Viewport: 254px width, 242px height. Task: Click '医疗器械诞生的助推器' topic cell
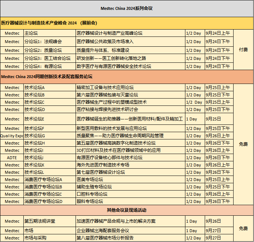(x=130, y=119)
